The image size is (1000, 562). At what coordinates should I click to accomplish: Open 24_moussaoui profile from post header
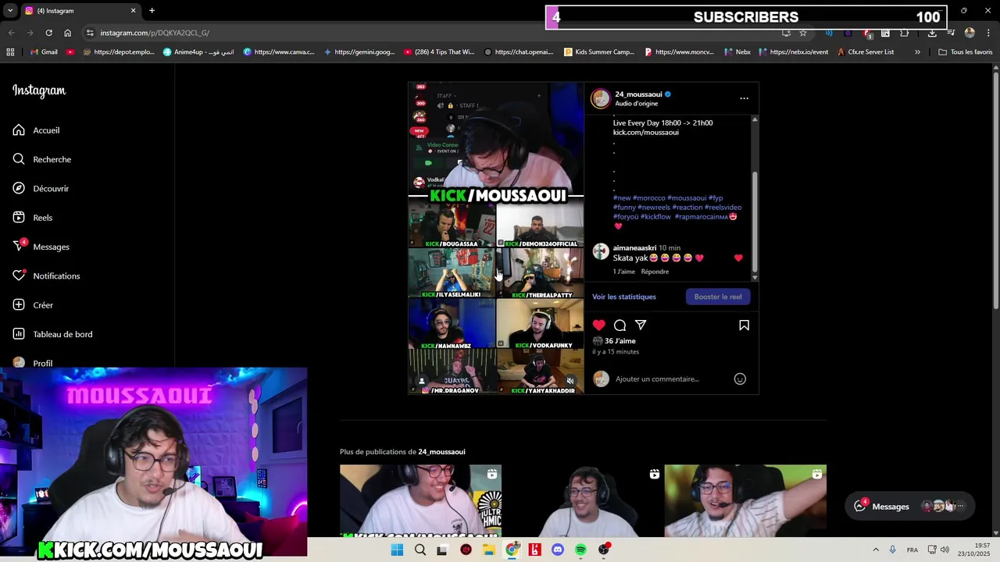(x=638, y=94)
